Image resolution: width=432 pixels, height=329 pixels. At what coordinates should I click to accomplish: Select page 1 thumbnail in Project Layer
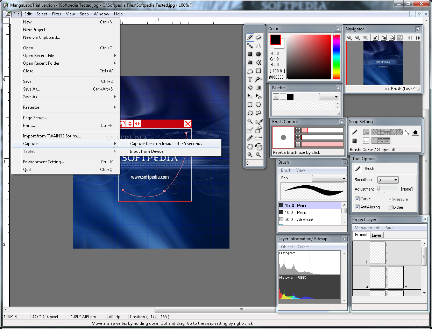point(377,252)
